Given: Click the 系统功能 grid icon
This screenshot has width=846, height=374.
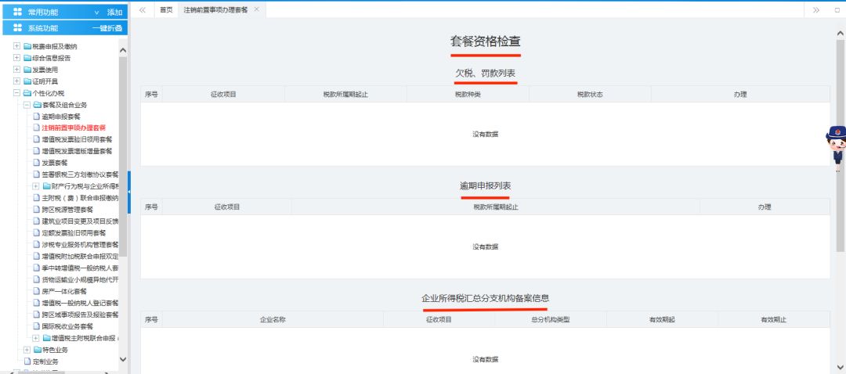Looking at the screenshot, I should click(x=17, y=28).
